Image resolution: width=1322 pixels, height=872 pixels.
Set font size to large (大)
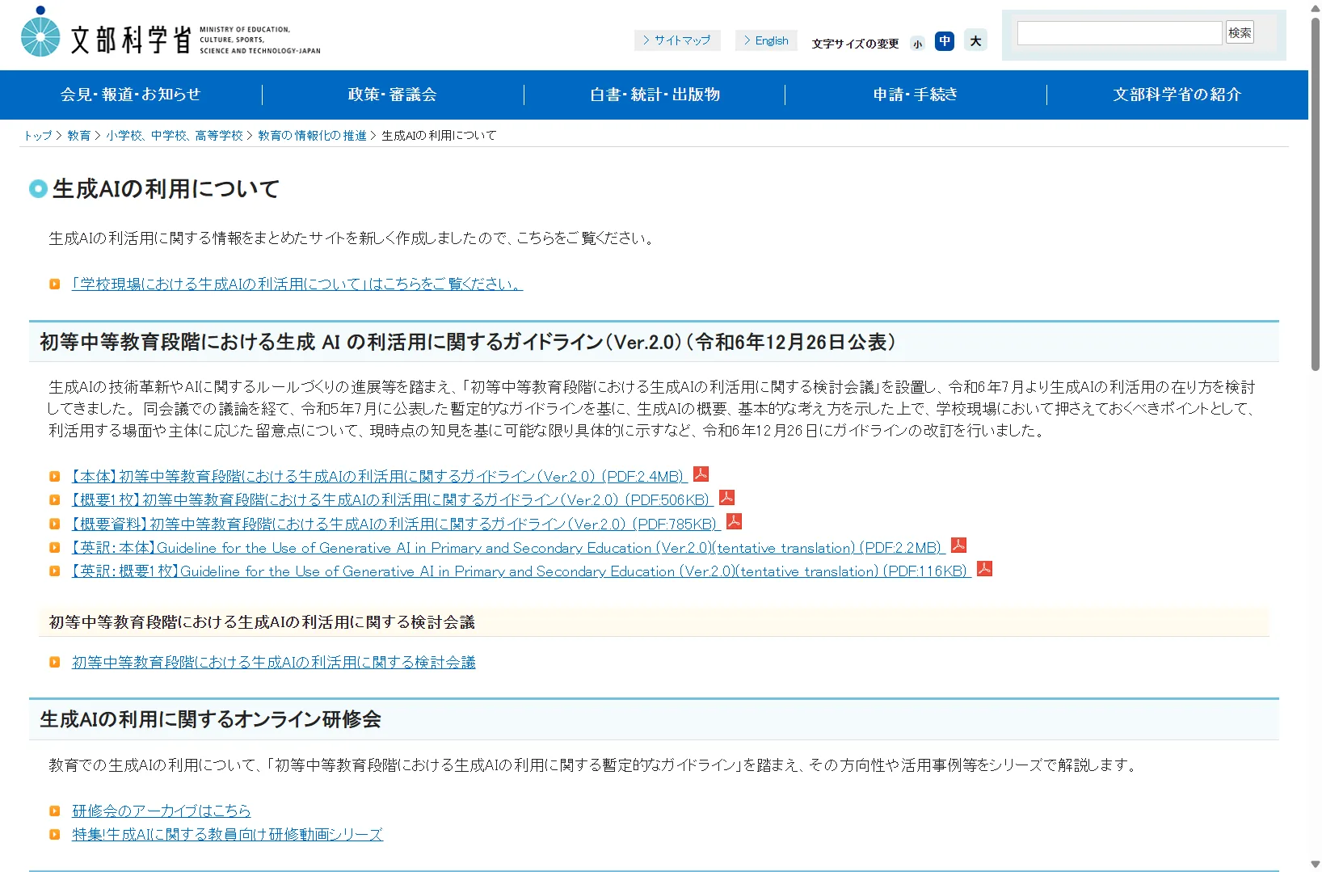[x=976, y=40]
